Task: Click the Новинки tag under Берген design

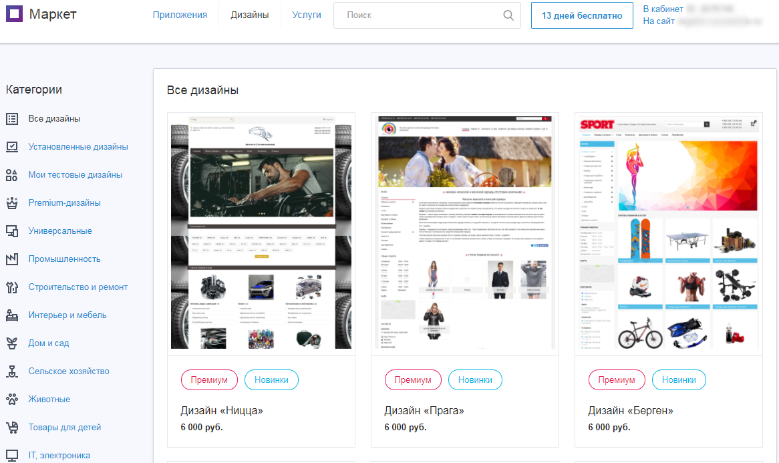Action: click(x=679, y=380)
